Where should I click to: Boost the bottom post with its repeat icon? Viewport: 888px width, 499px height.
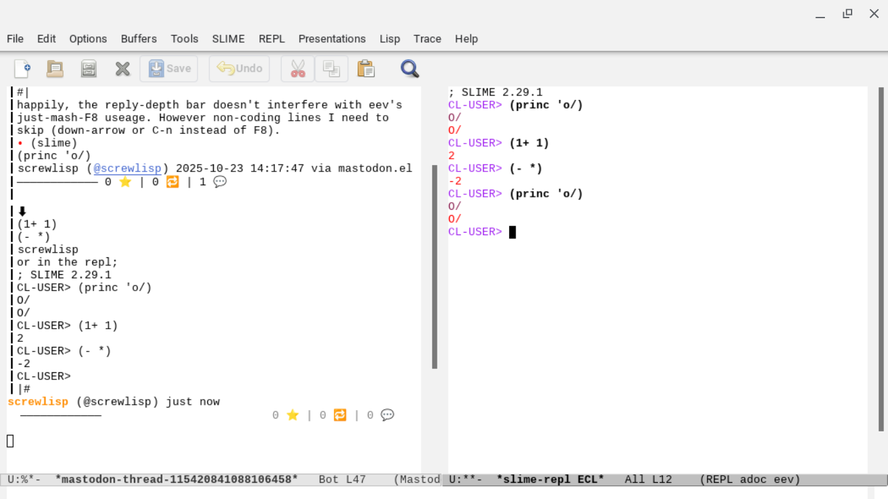[340, 415]
